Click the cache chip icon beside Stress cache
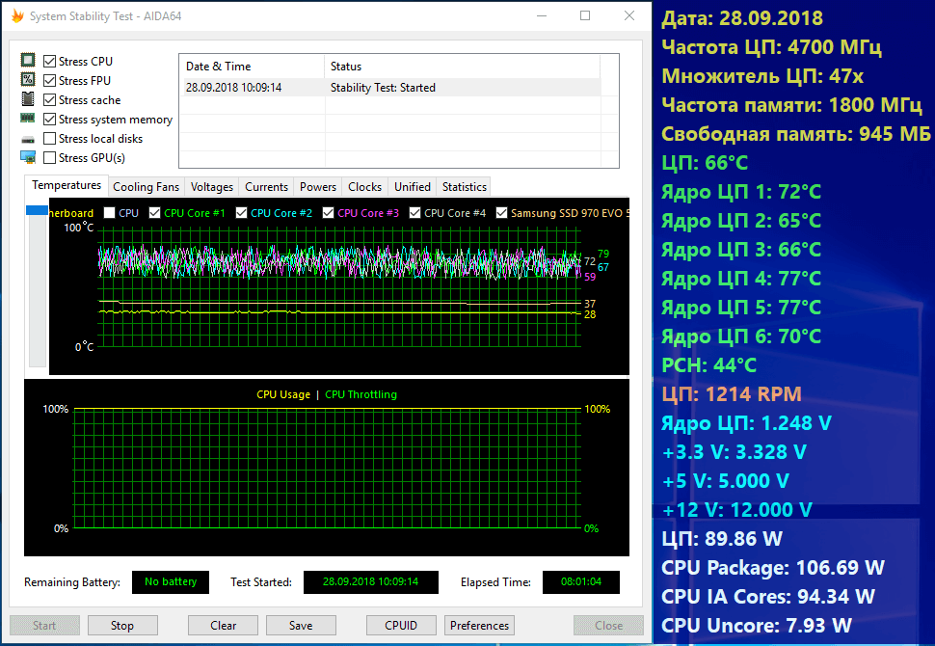The width and height of the screenshot is (935, 646). click(28, 100)
